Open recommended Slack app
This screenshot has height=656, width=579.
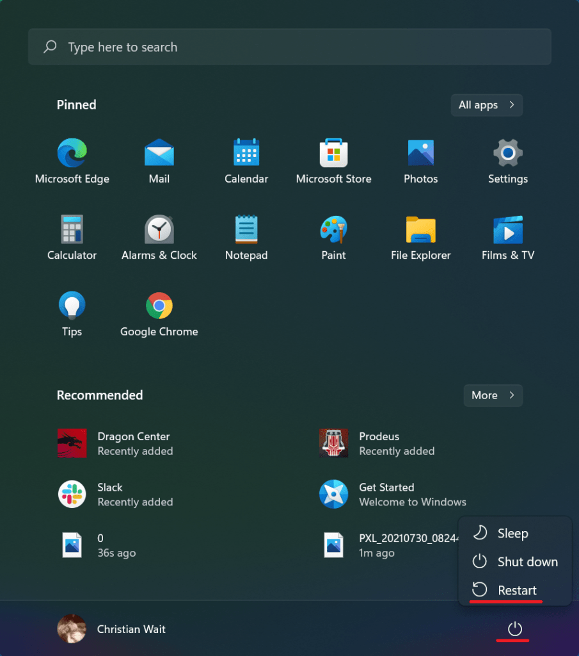click(115, 495)
